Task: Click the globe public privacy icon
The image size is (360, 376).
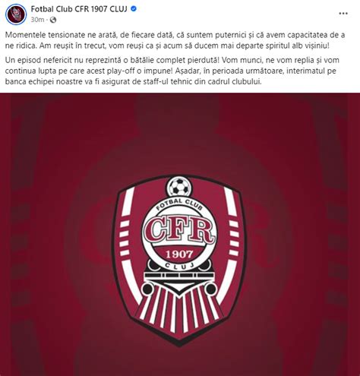Action: pos(53,20)
